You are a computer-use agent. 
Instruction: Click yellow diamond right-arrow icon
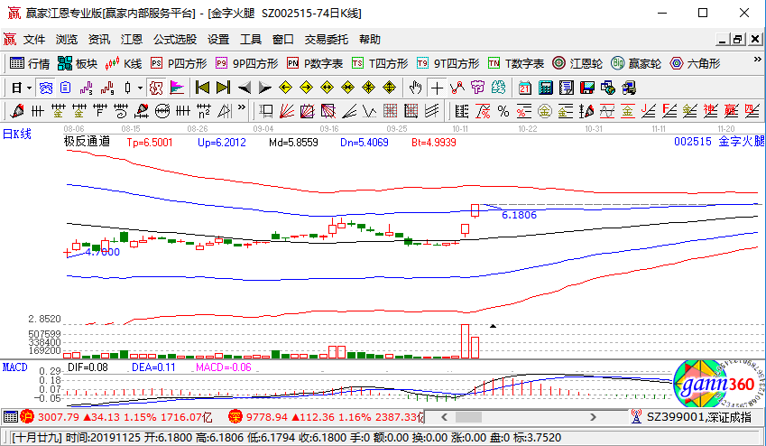point(306,88)
